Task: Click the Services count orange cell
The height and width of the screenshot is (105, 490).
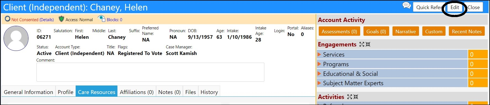Action: pos(478,54)
